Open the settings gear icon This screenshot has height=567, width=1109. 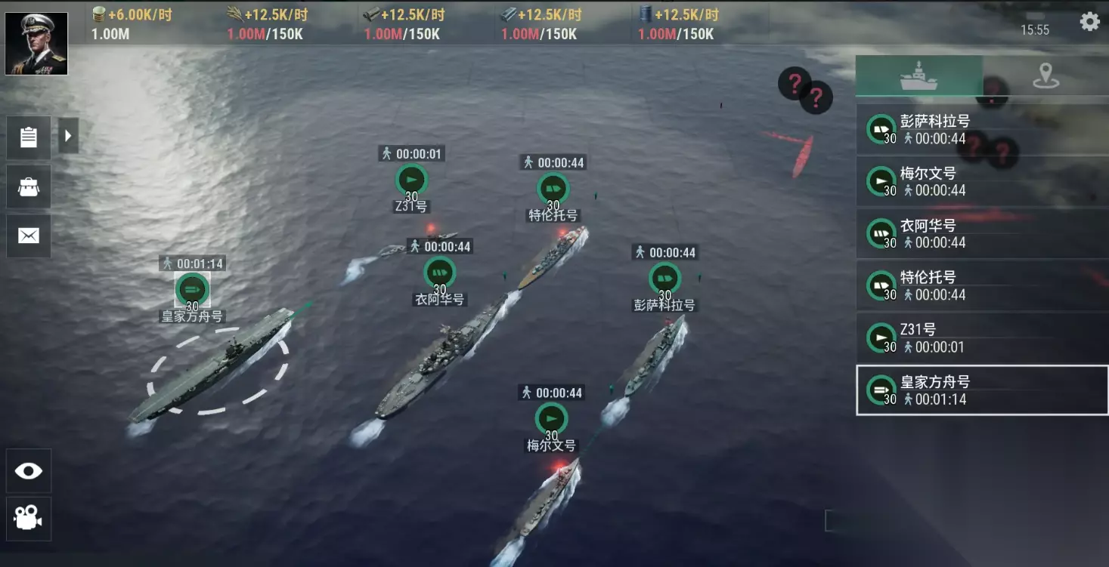[1089, 21]
